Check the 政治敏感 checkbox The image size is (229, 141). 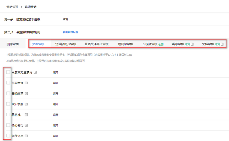[8, 104]
